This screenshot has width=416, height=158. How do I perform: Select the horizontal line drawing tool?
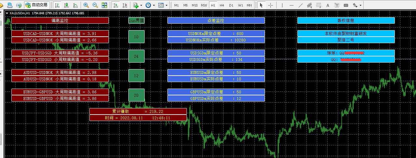291,5
